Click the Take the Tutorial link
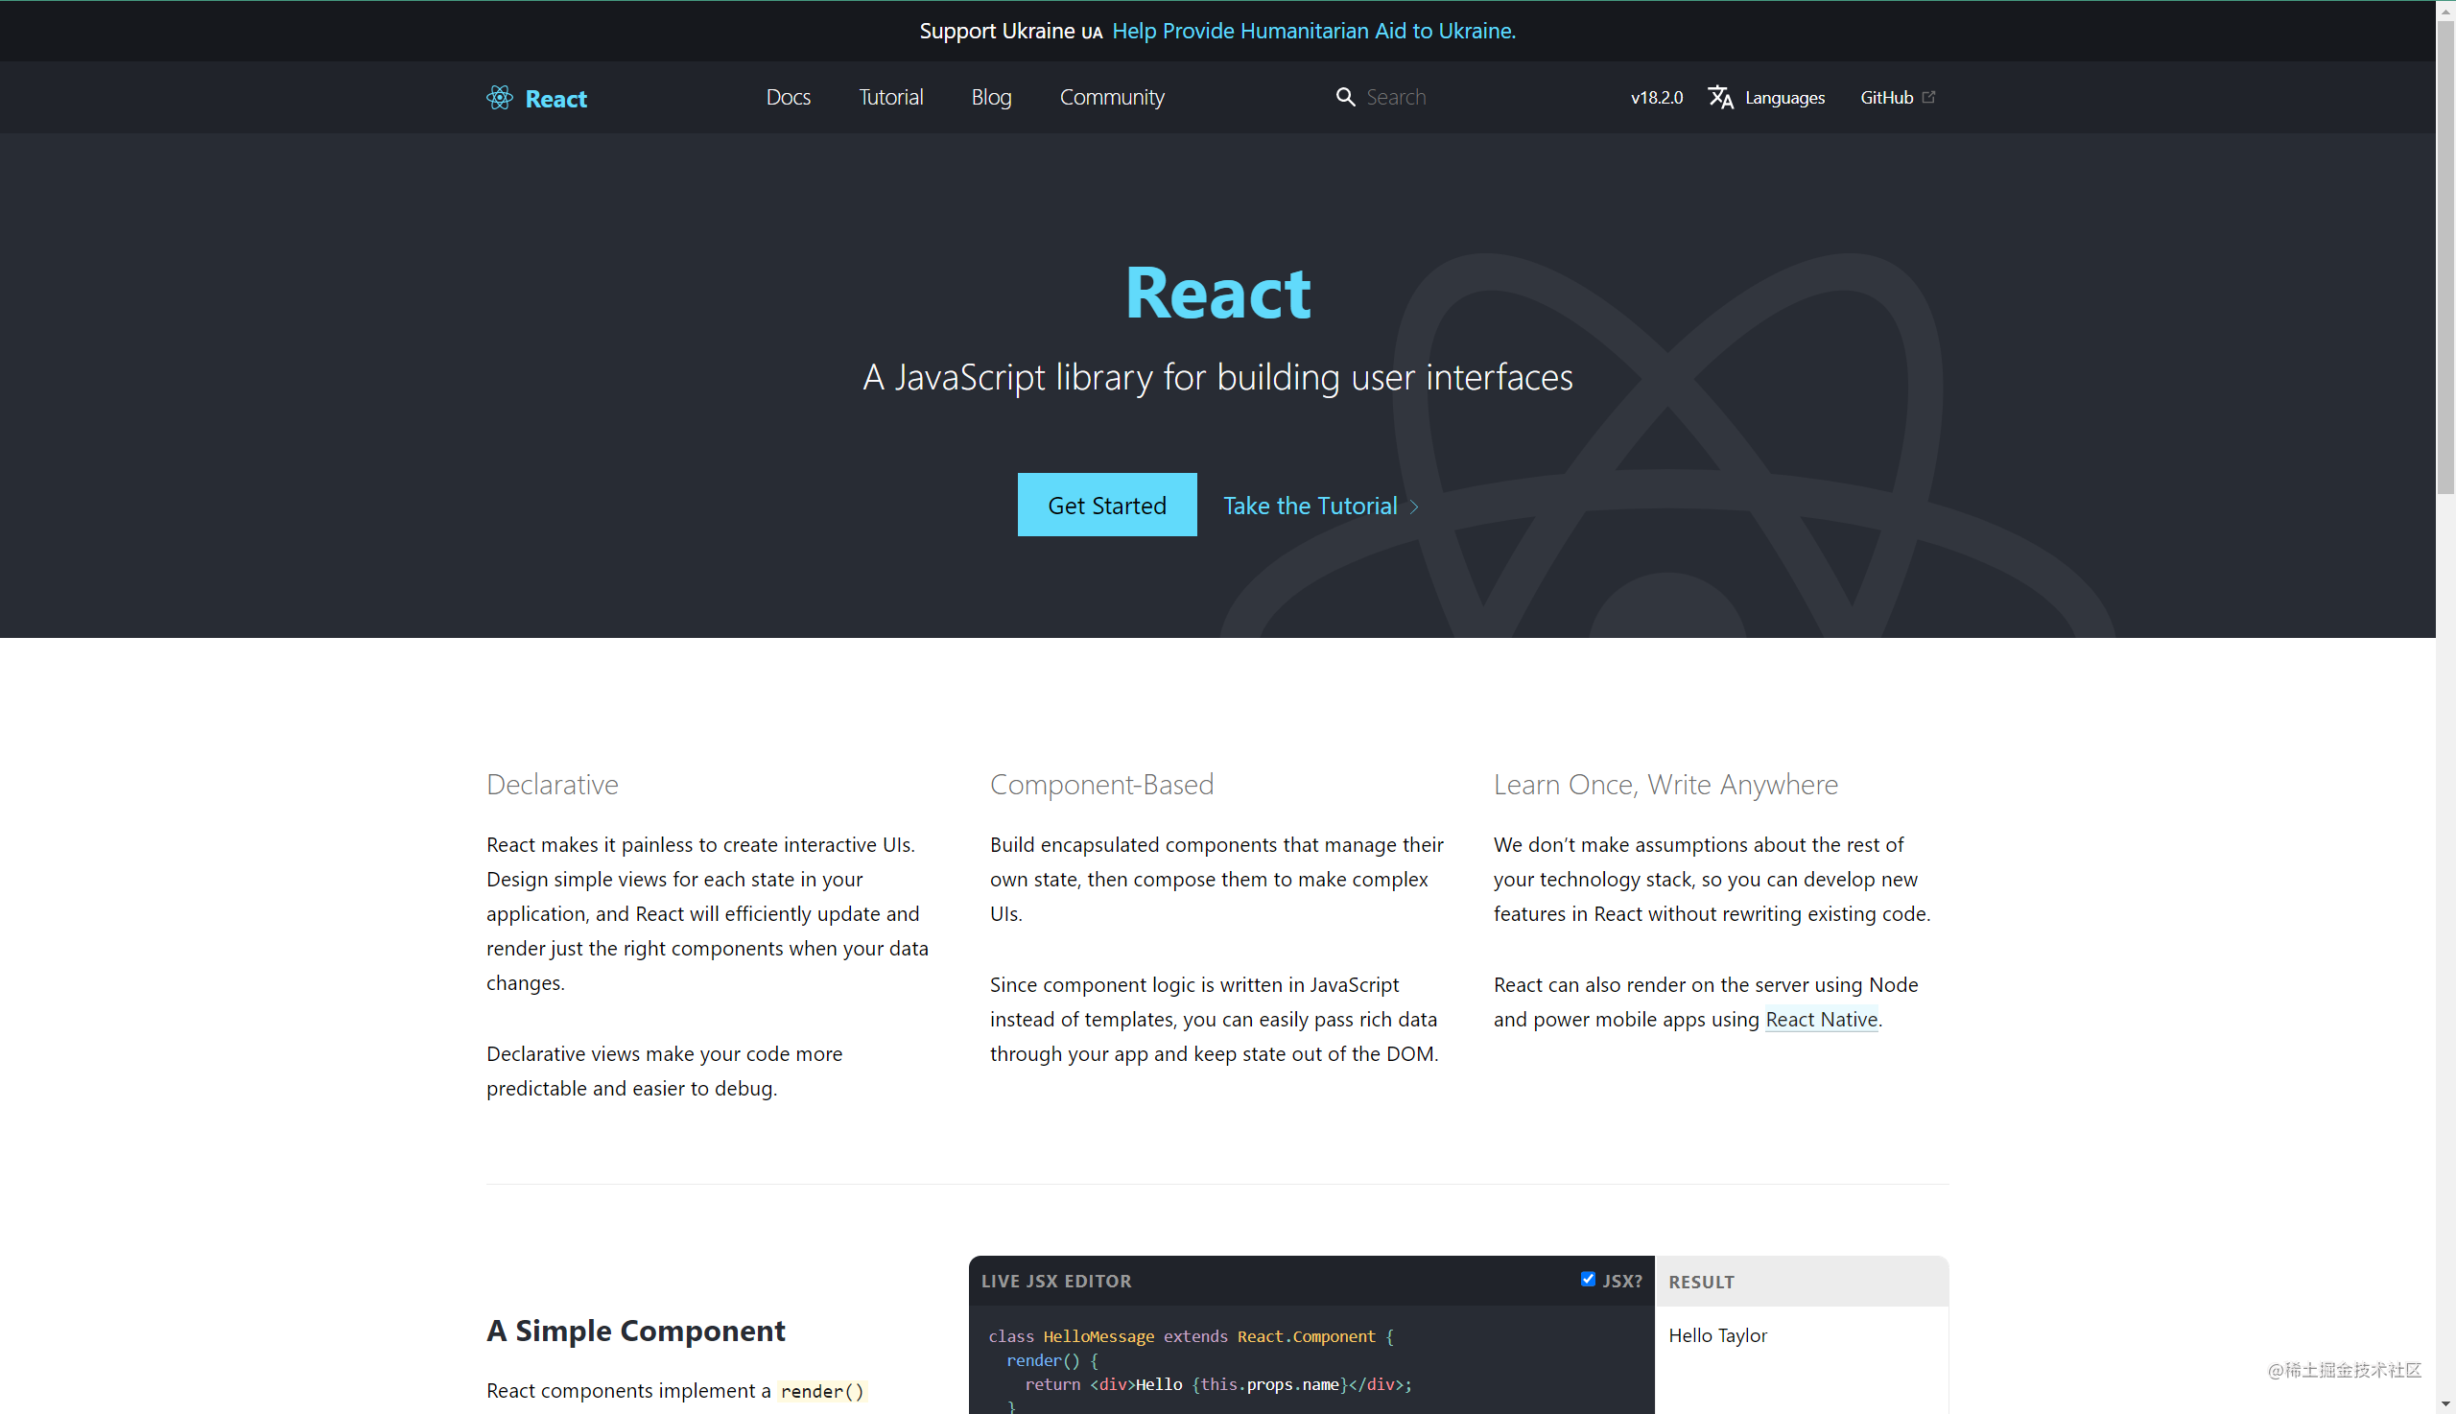Screen dimensions: 2456x1414 coord(1311,506)
